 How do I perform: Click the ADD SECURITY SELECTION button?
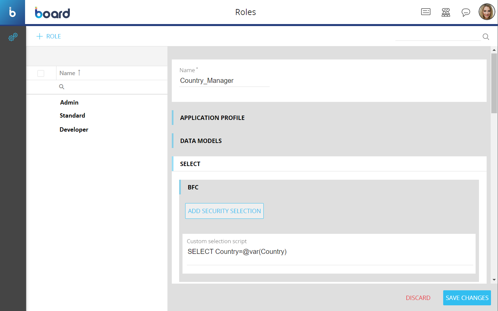(224, 211)
